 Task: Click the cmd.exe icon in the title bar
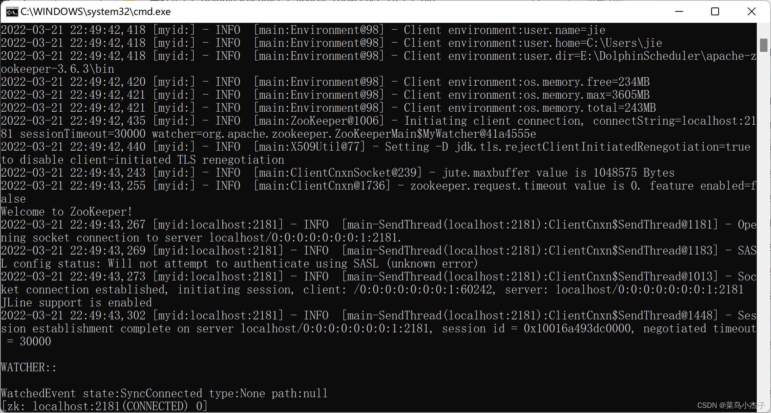[x=12, y=12]
